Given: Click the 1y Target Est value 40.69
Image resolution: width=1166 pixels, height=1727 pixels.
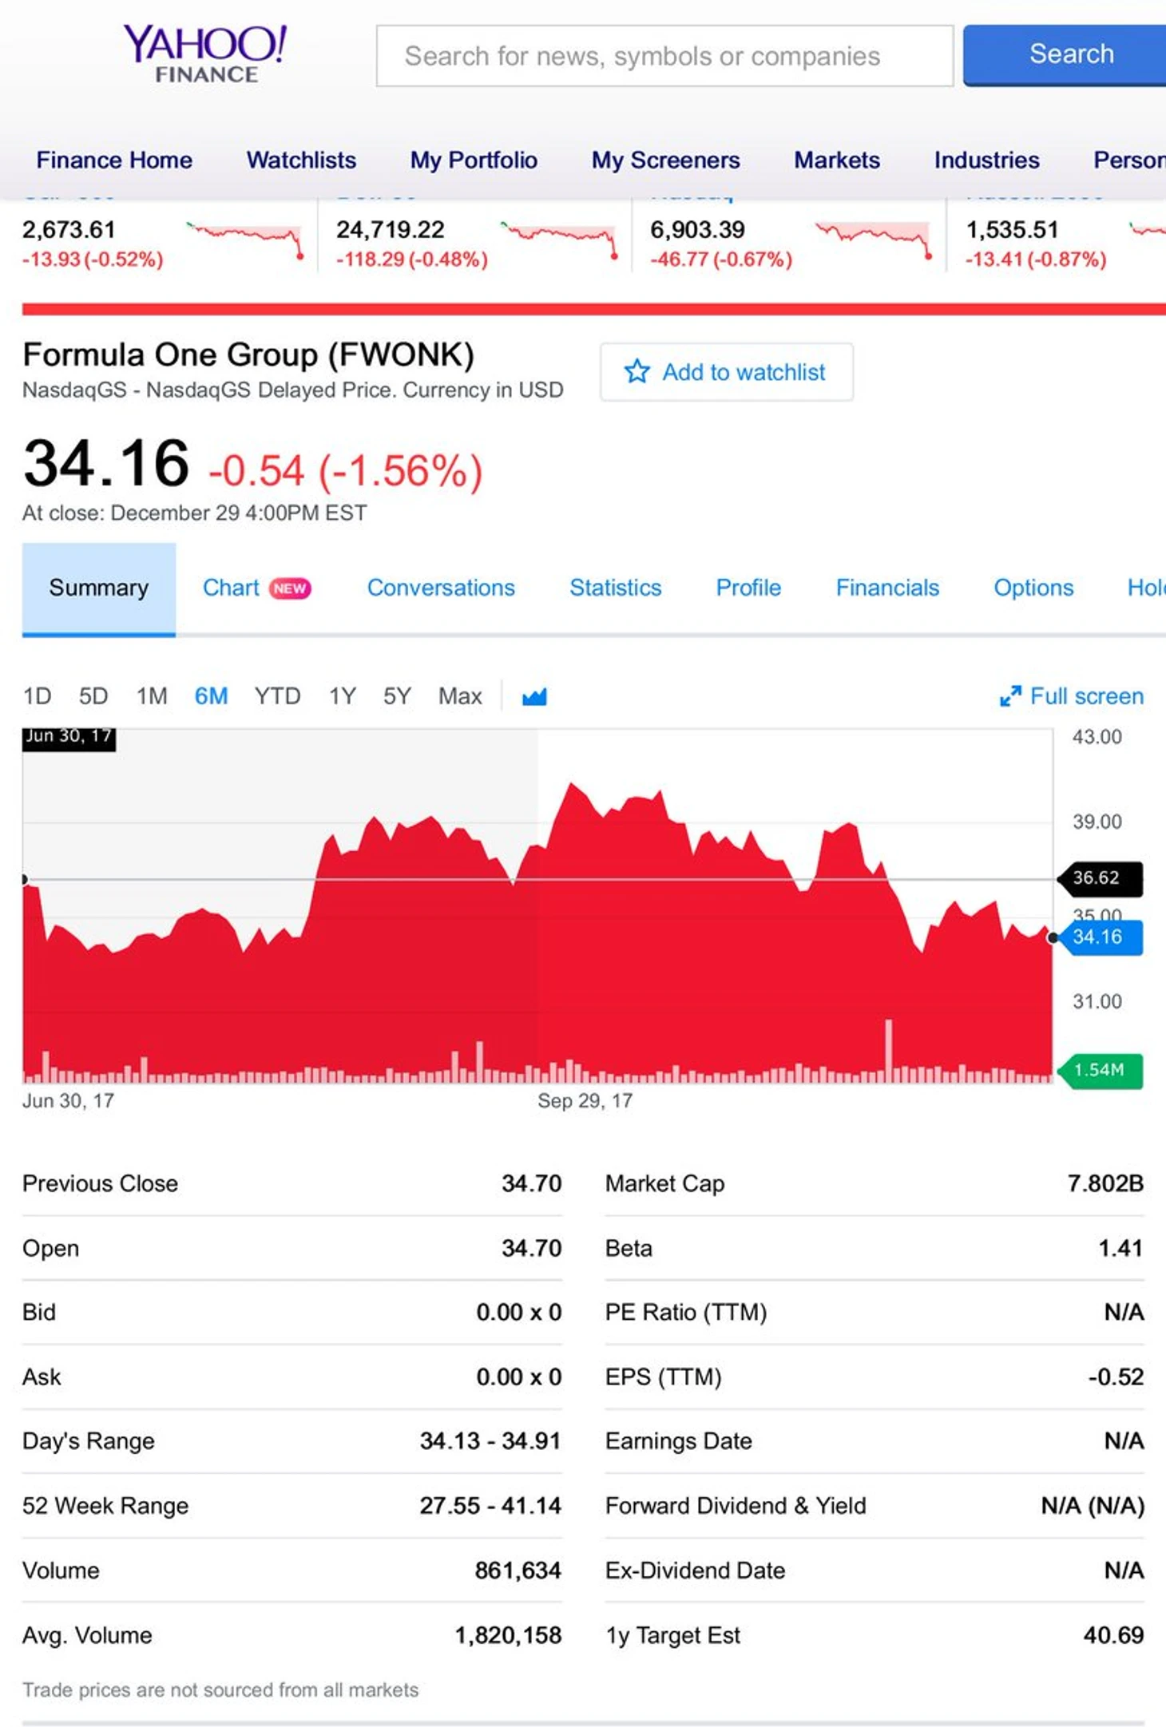Looking at the screenshot, I should click(1113, 1635).
